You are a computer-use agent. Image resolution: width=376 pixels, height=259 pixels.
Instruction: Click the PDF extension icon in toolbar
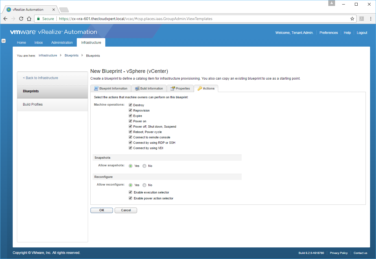(361, 19)
